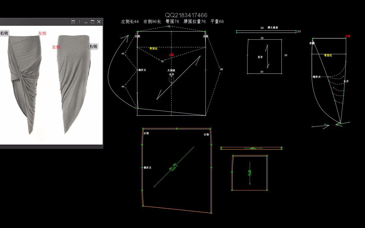The image size is (365, 228).
Task: Click the 68 waistband length value
Action: click(x=262, y=28)
